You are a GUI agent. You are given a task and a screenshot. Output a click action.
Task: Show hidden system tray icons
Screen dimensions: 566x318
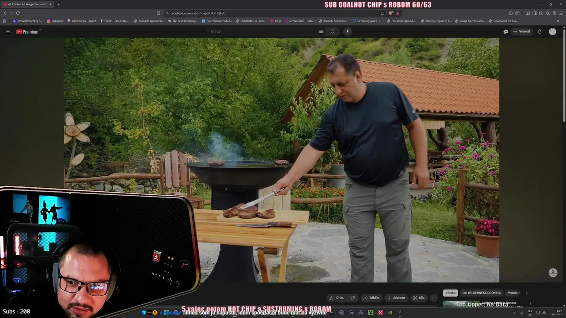click(x=514, y=313)
